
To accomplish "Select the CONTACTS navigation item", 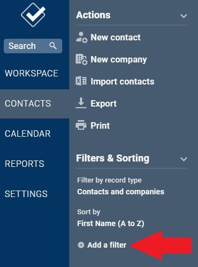I will 28,103.
